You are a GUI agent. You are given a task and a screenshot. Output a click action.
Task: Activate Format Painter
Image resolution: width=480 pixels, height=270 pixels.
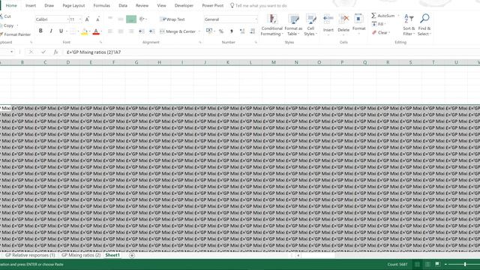tap(16, 34)
